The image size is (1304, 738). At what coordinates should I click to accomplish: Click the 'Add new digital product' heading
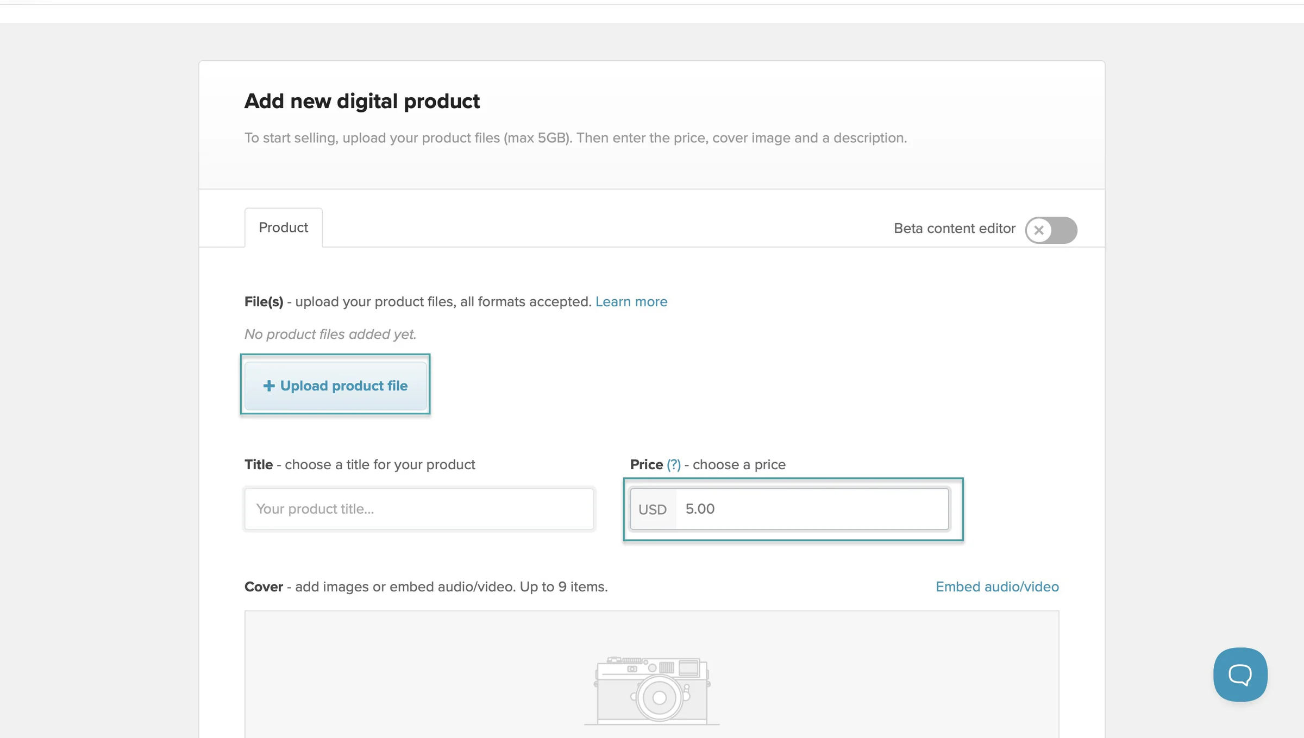tap(362, 101)
